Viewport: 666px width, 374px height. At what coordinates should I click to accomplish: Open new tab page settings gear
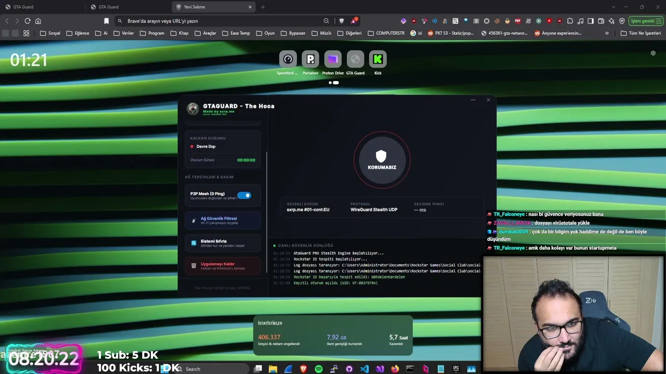point(653,53)
